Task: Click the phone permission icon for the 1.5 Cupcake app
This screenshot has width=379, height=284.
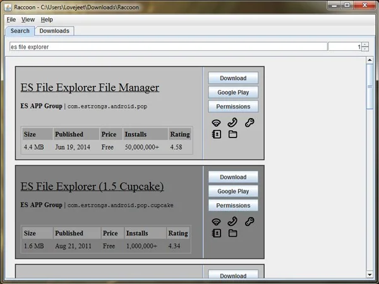Action: tap(232, 222)
